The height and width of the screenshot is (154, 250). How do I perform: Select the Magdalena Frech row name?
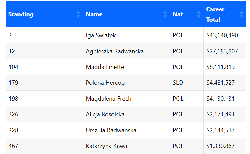[109, 99]
